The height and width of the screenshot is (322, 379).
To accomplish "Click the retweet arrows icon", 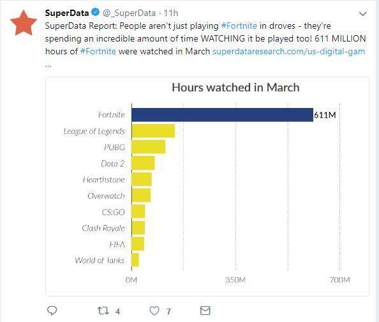I will pyautogui.click(x=103, y=310).
